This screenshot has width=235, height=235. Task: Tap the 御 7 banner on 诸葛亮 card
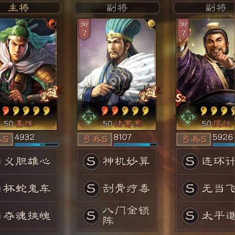tap(84, 29)
